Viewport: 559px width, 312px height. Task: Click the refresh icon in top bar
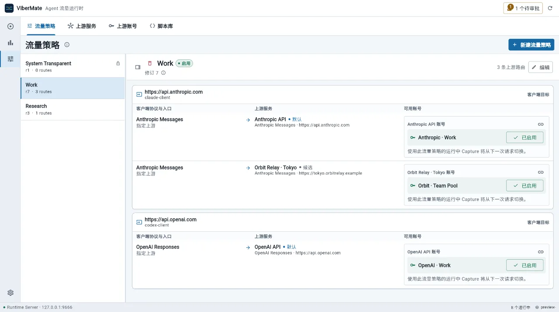click(550, 8)
